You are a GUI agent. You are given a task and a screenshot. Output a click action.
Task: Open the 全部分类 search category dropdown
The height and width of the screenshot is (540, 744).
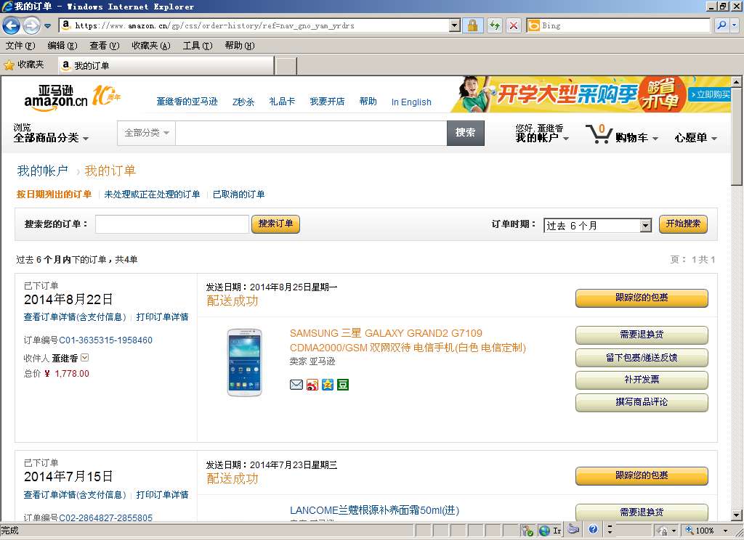point(147,133)
